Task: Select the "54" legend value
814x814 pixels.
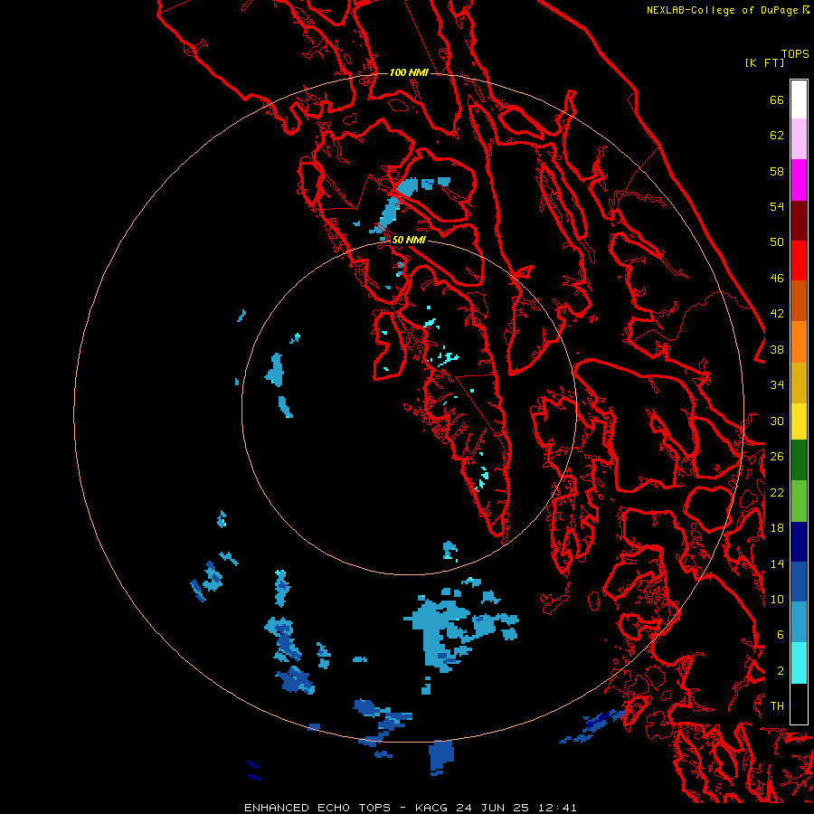Action: click(777, 206)
